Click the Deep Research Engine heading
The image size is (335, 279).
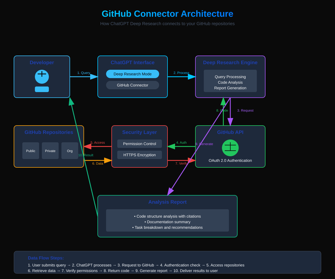point(230,62)
